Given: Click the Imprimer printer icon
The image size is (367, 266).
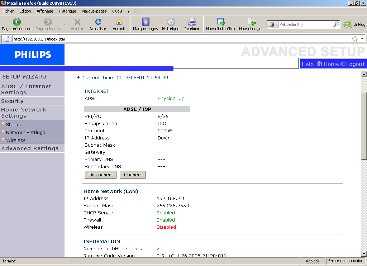Looking at the screenshot, I should tap(192, 22).
